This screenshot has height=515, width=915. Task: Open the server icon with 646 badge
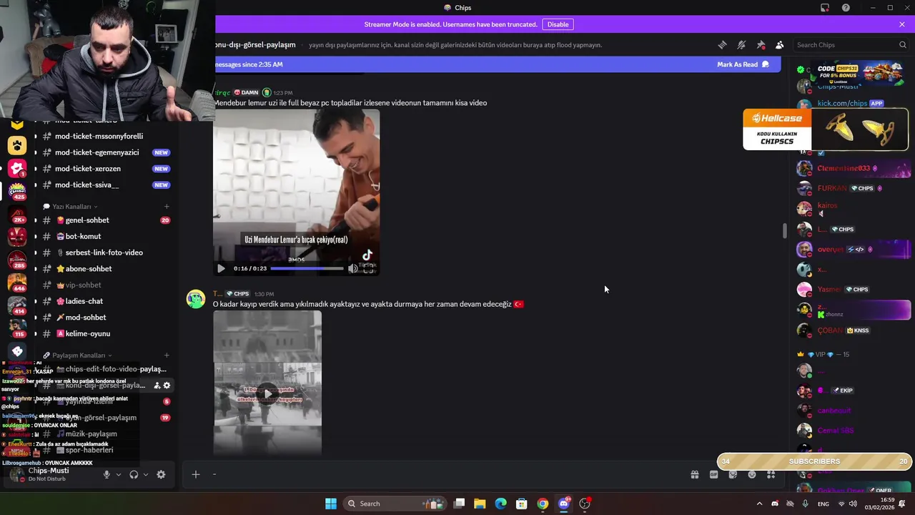click(17, 282)
